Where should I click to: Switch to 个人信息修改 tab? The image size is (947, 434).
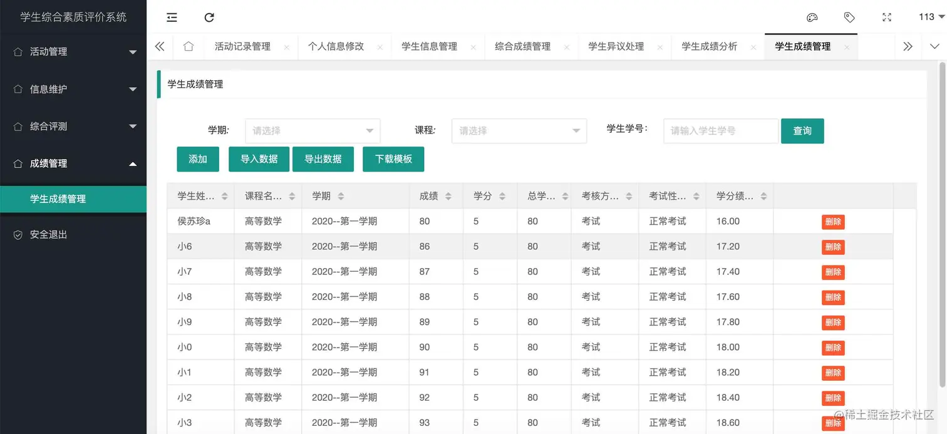[x=336, y=46]
